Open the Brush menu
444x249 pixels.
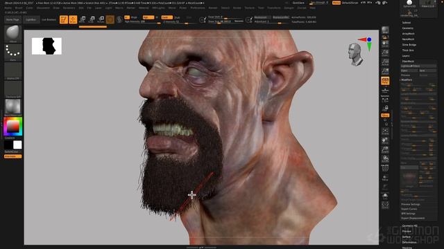click(19, 8)
